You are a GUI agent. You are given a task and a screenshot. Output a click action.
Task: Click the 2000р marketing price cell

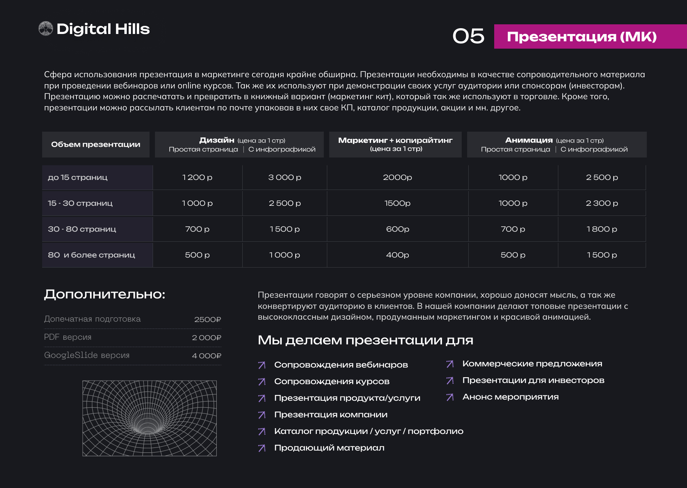pos(398,177)
